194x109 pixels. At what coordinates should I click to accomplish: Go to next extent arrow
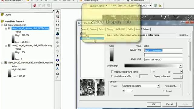[x=57, y=42]
